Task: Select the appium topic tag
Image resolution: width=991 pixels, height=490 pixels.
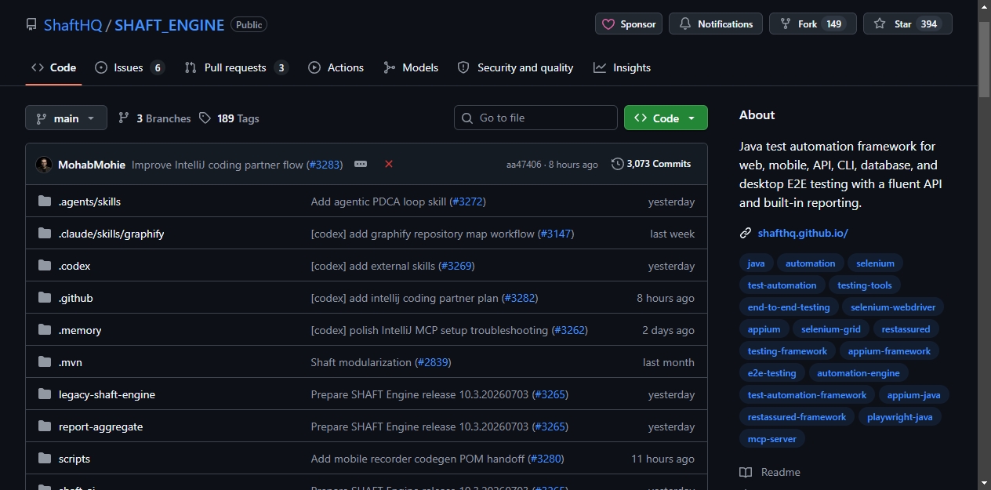Action: click(764, 329)
